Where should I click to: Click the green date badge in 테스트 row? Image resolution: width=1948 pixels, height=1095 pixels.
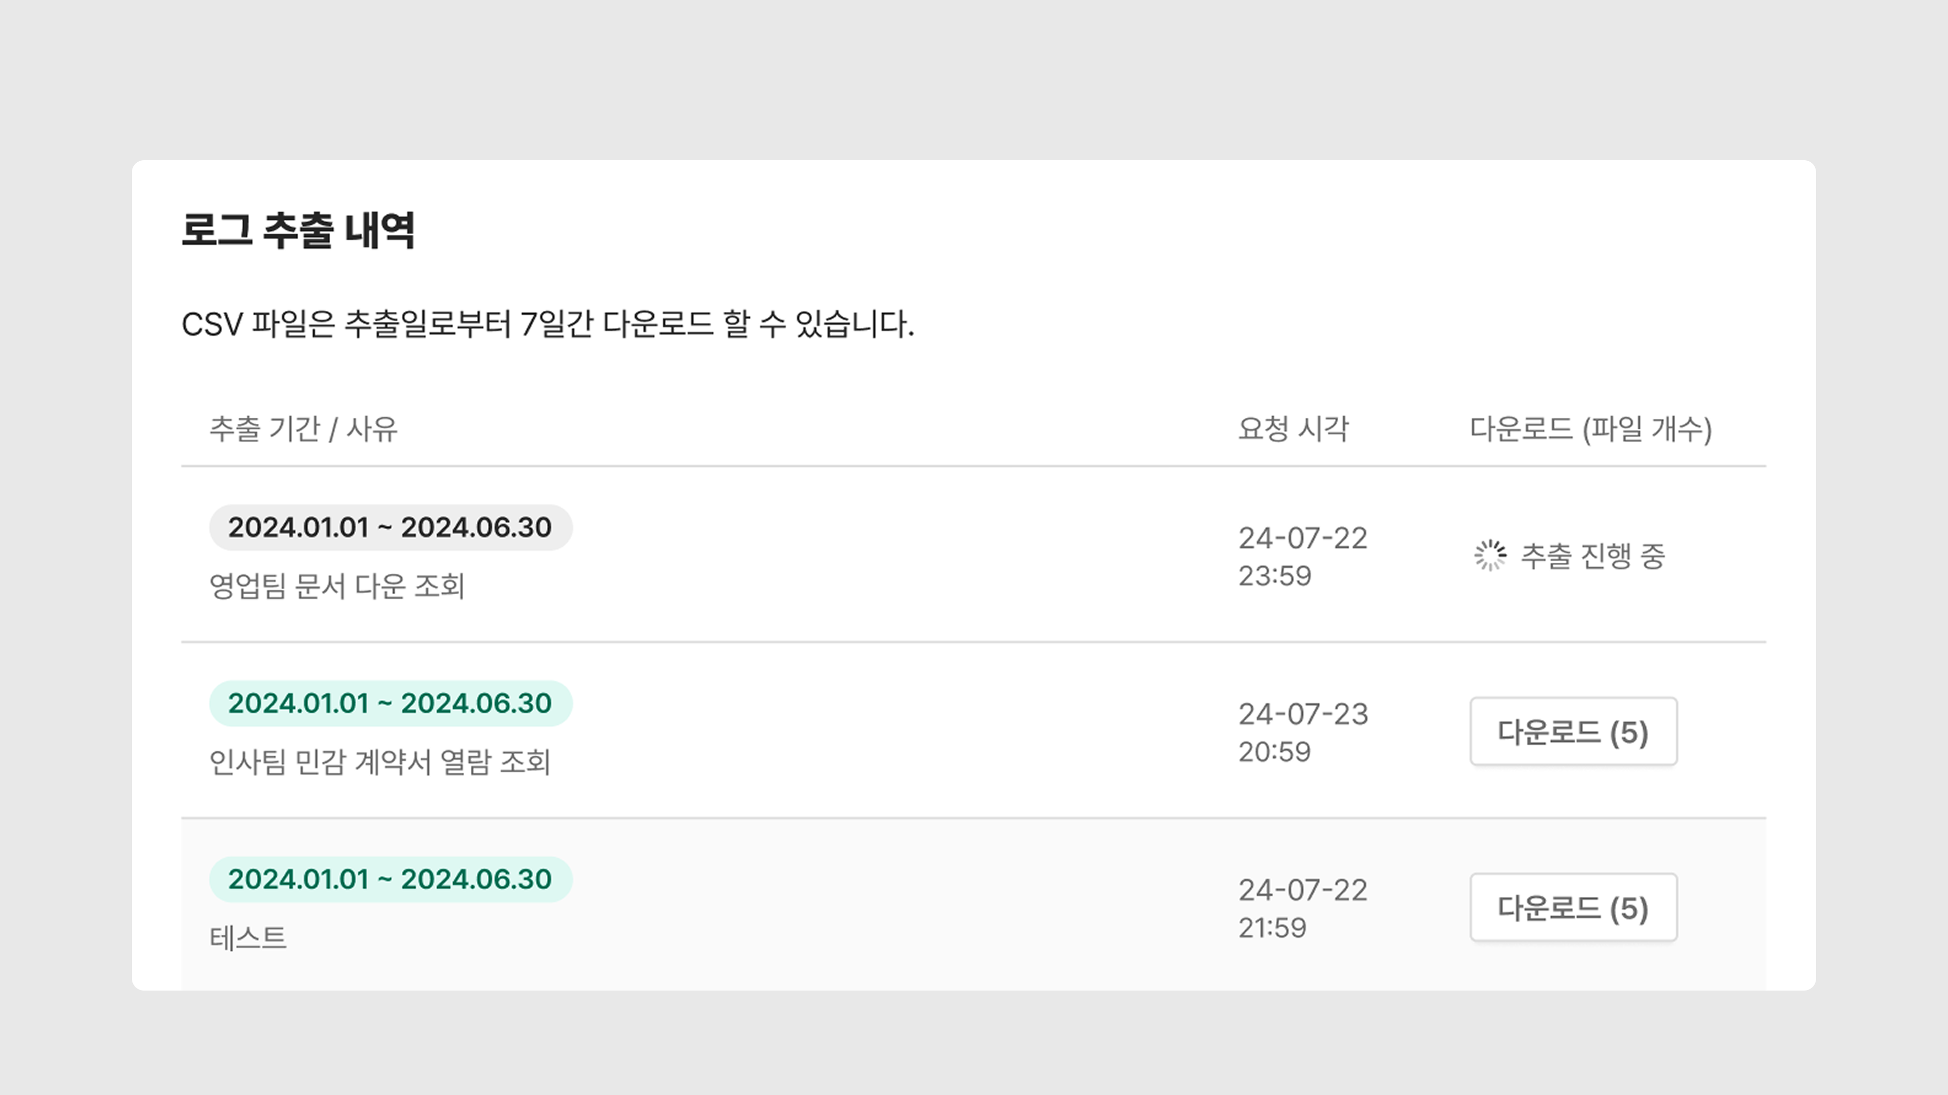390,880
